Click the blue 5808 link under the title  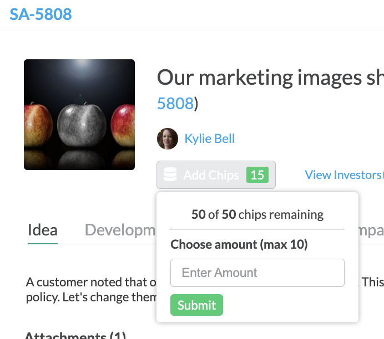coord(175,104)
